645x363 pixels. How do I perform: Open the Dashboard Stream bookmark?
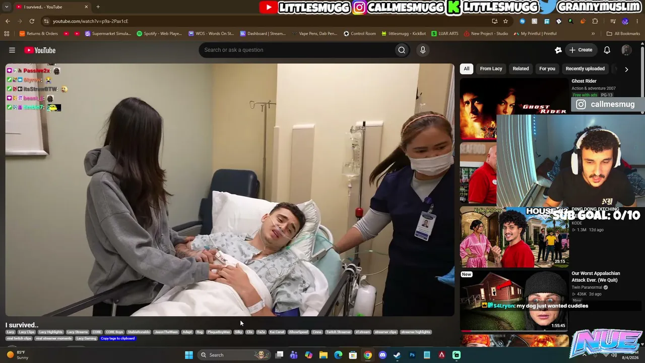point(263,34)
